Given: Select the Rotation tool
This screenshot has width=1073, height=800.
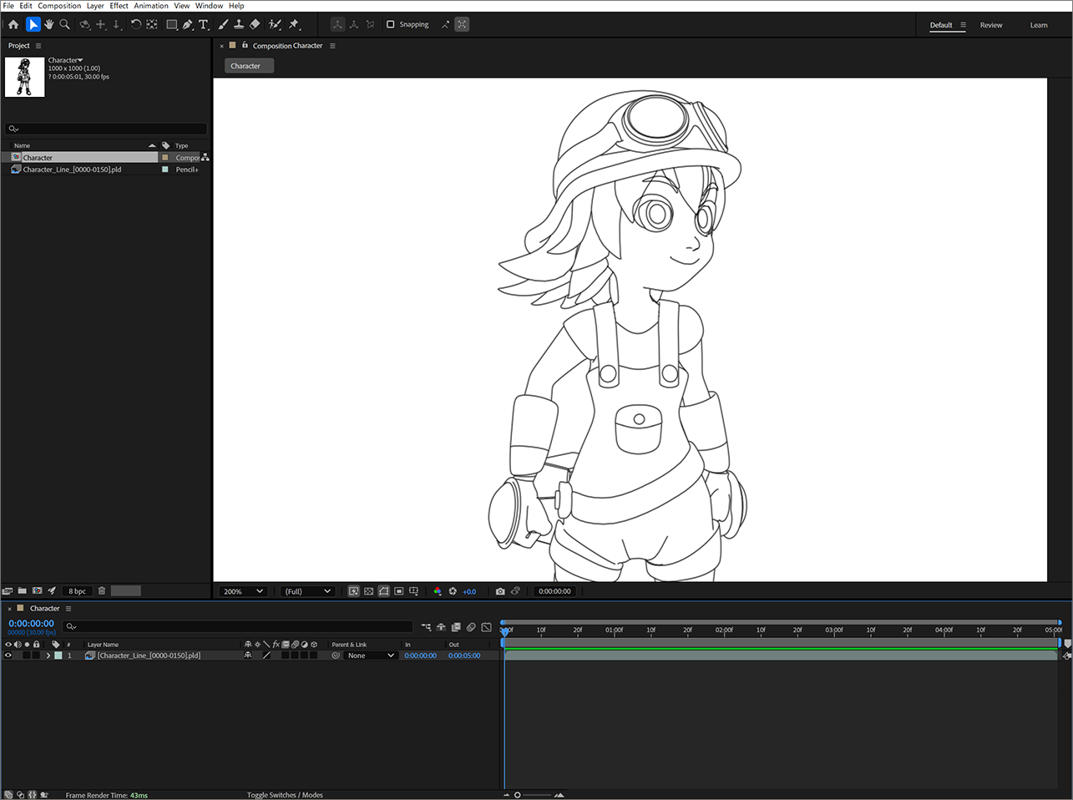Looking at the screenshot, I should coord(135,25).
